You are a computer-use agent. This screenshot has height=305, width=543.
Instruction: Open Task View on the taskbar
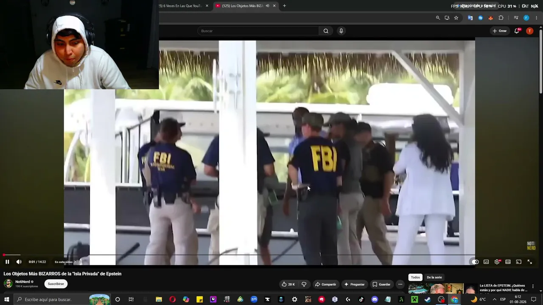pyautogui.click(x=131, y=299)
